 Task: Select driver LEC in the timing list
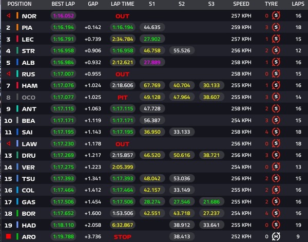28,39
